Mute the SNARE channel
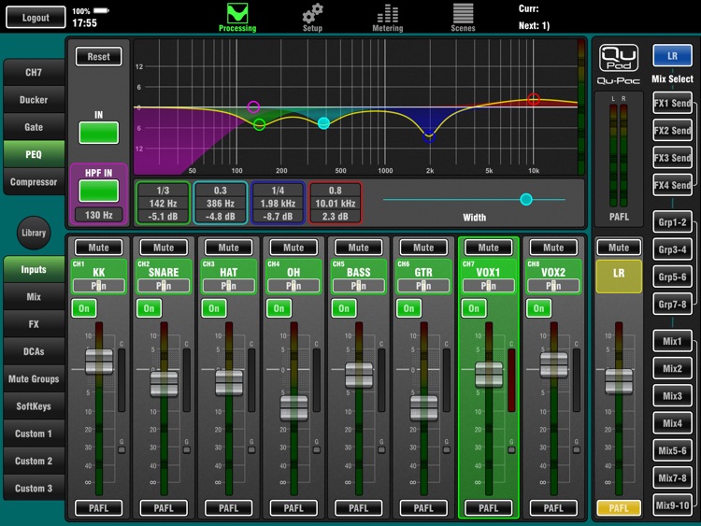This screenshot has height=526, width=701. (164, 248)
